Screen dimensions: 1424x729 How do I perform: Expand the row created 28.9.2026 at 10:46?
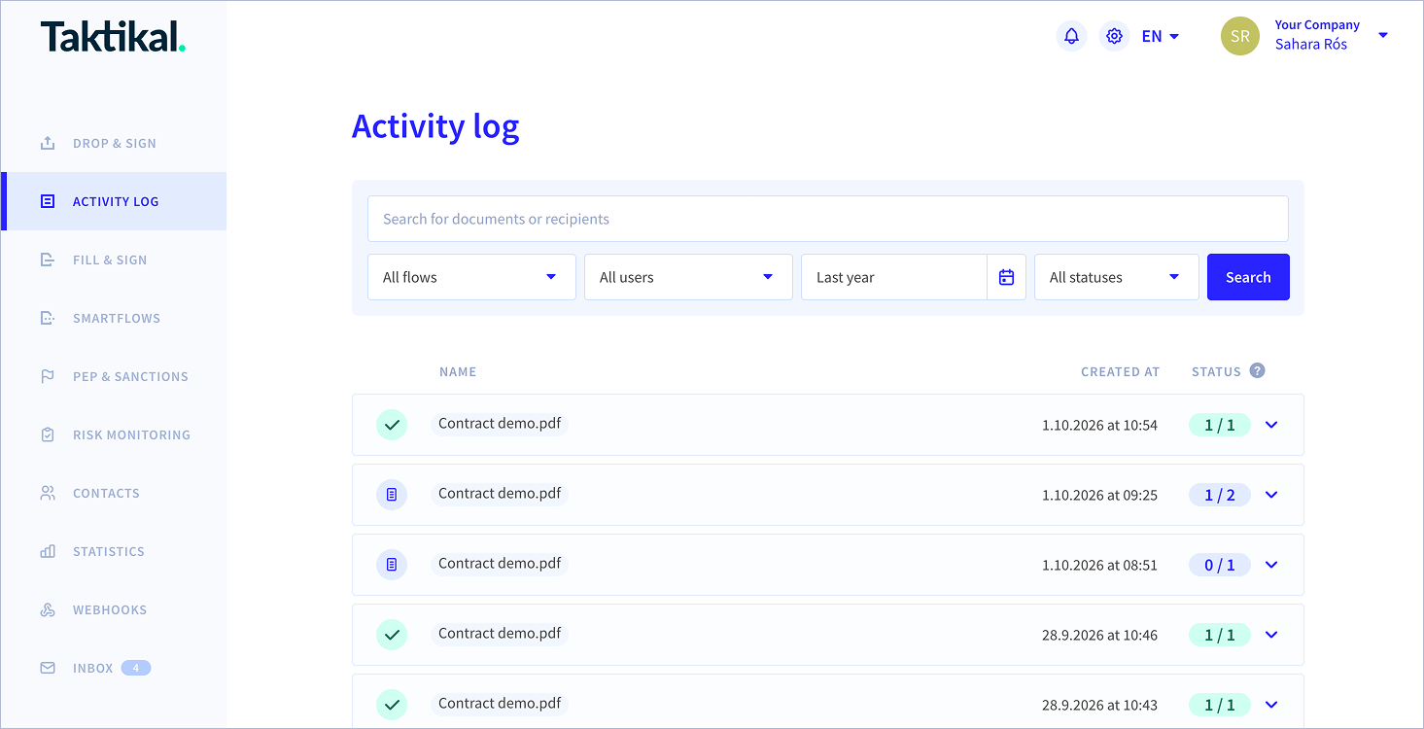[x=1271, y=635]
